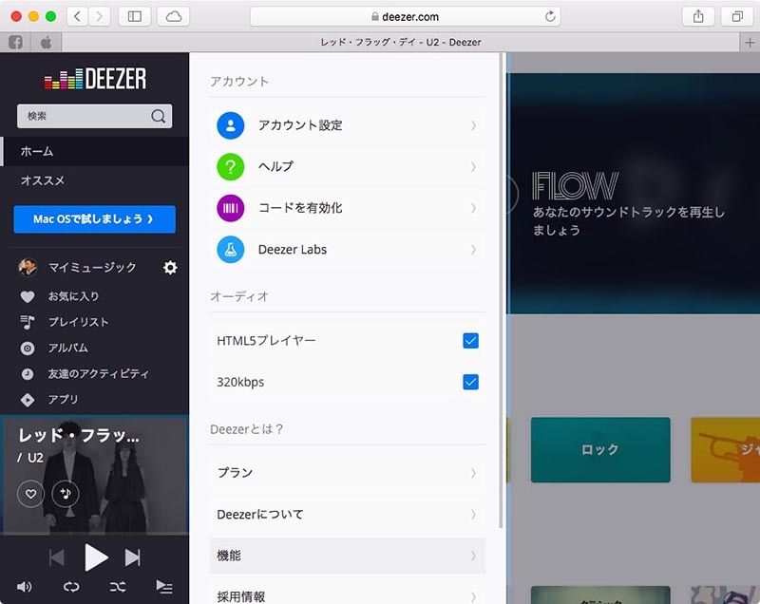The height and width of the screenshot is (604, 760).
Task: Open コードを有効化 text link
Action: [300, 208]
